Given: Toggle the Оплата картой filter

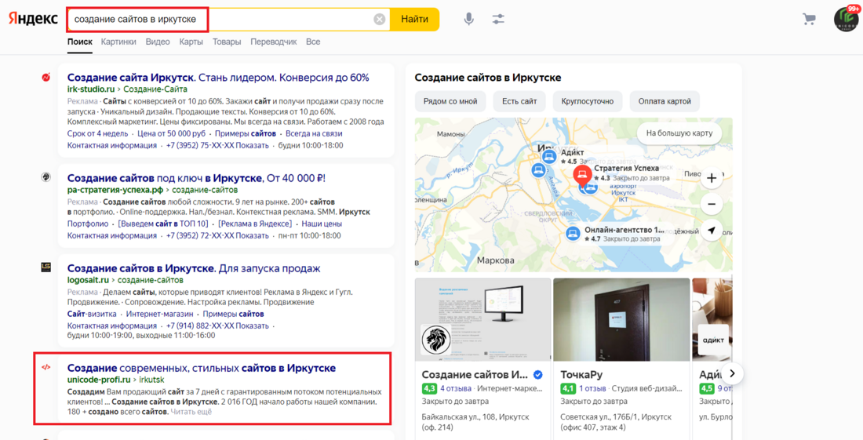Looking at the screenshot, I should (665, 101).
